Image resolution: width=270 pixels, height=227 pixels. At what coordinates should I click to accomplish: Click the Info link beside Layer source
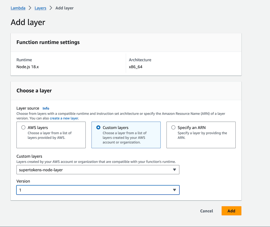(46, 108)
